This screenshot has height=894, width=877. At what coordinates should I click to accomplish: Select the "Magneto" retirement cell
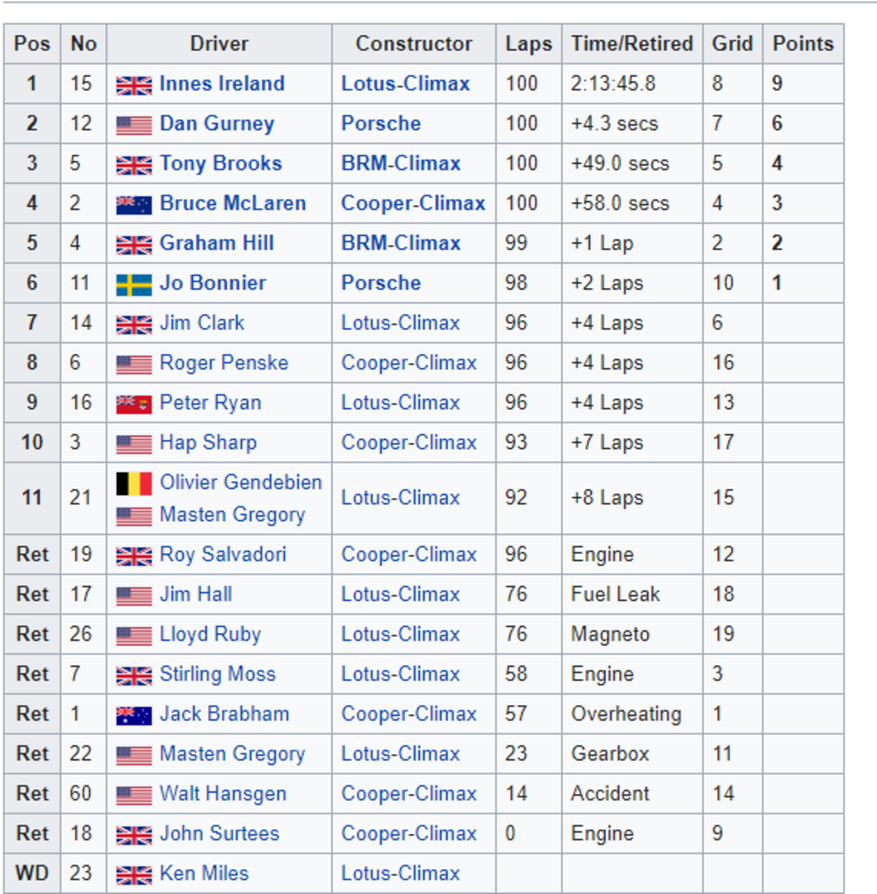click(632, 634)
